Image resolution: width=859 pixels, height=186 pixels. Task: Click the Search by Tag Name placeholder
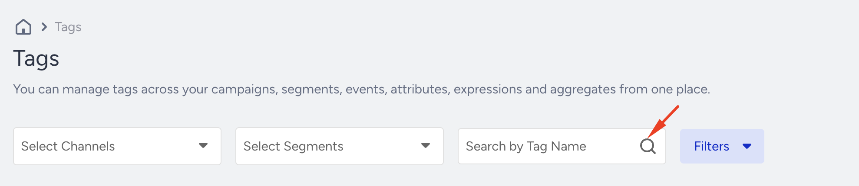coord(526,146)
